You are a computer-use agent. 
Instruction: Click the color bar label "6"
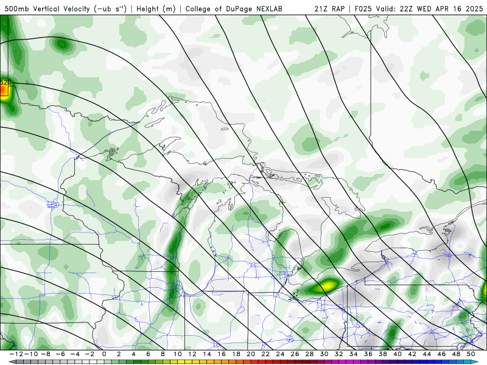pyautogui.click(x=148, y=354)
